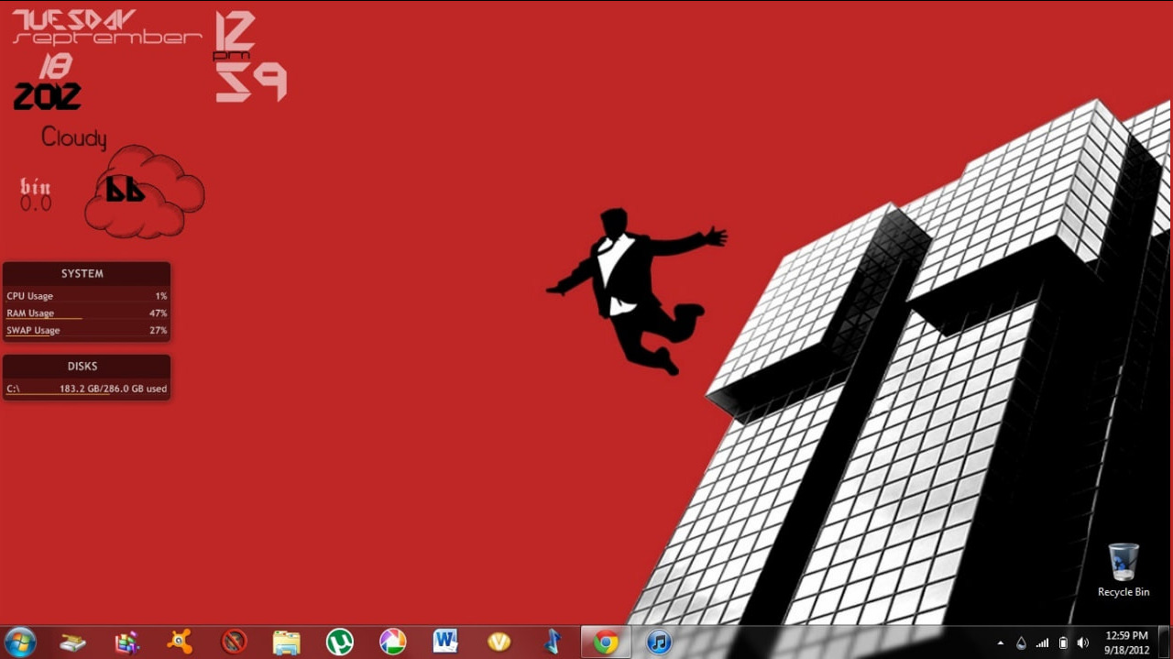Image resolution: width=1173 pixels, height=659 pixels.
Task: Click the bin 0.0 widget
Action: pyautogui.click(x=37, y=195)
